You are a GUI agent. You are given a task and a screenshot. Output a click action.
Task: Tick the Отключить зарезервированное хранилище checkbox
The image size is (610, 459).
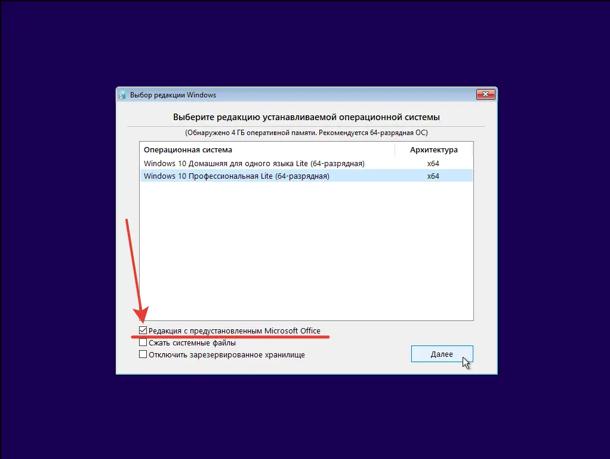tap(143, 354)
